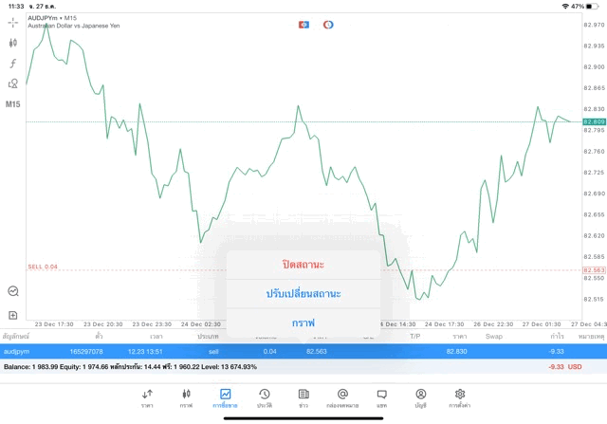Select กราฟ in the popup menu
This screenshot has width=607, height=424.
click(303, 323)
